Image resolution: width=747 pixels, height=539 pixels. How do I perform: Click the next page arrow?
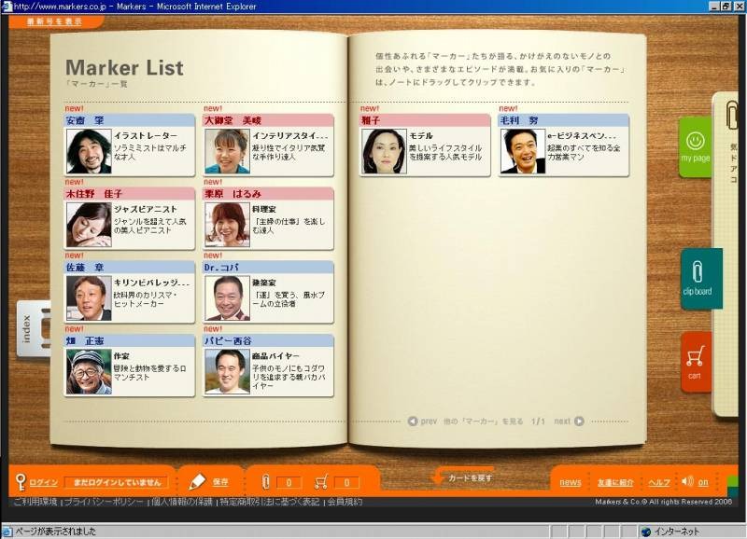coord(579,421)
